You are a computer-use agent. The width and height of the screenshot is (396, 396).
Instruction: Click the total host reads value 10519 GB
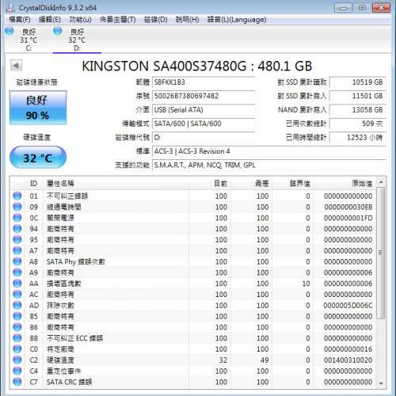point(358,82)
